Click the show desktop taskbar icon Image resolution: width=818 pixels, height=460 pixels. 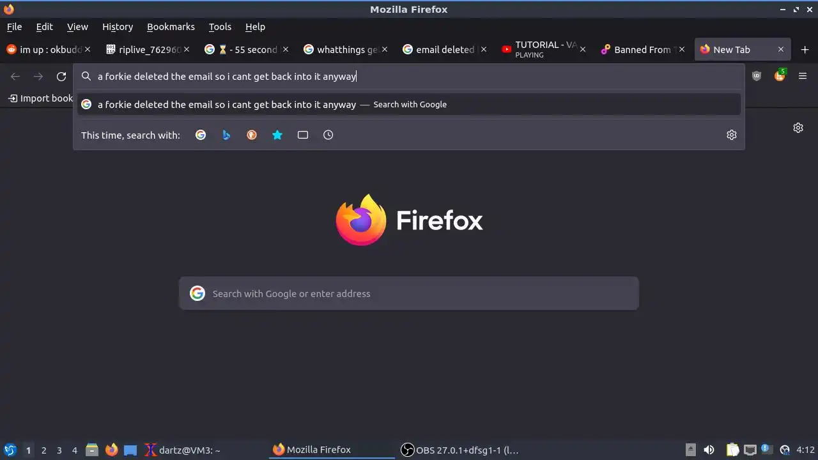tap(130, 450)
